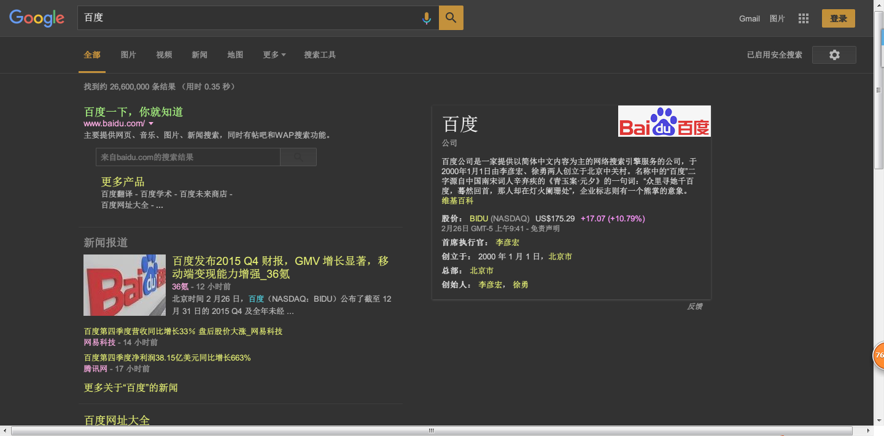Click the BIDU stock ticker link

pyautogui.click(x=479, y=218)
